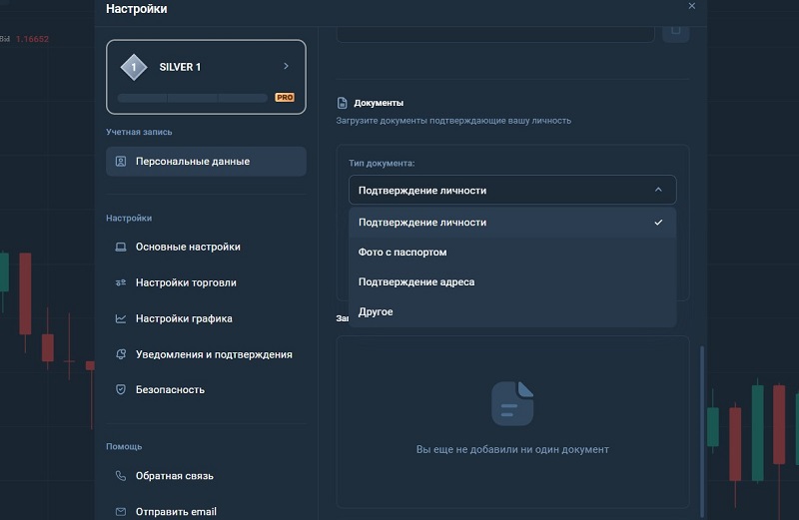Click the Документы section file icon
Image resolution: width=799 pixels, height=520 pixels.
pos(342,103)
